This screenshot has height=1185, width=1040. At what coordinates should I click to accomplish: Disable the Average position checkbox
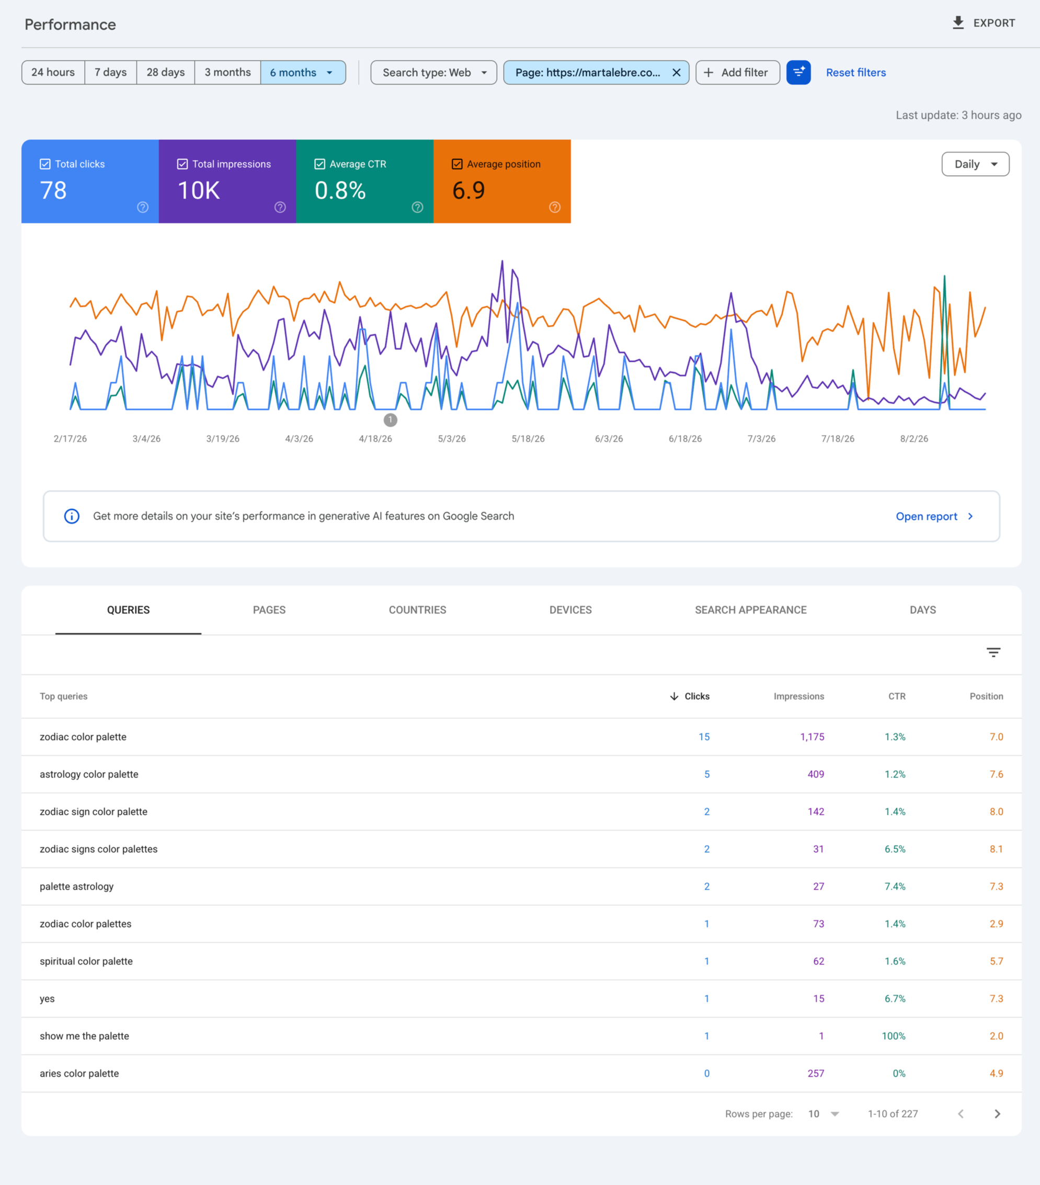tap(457, 164)
